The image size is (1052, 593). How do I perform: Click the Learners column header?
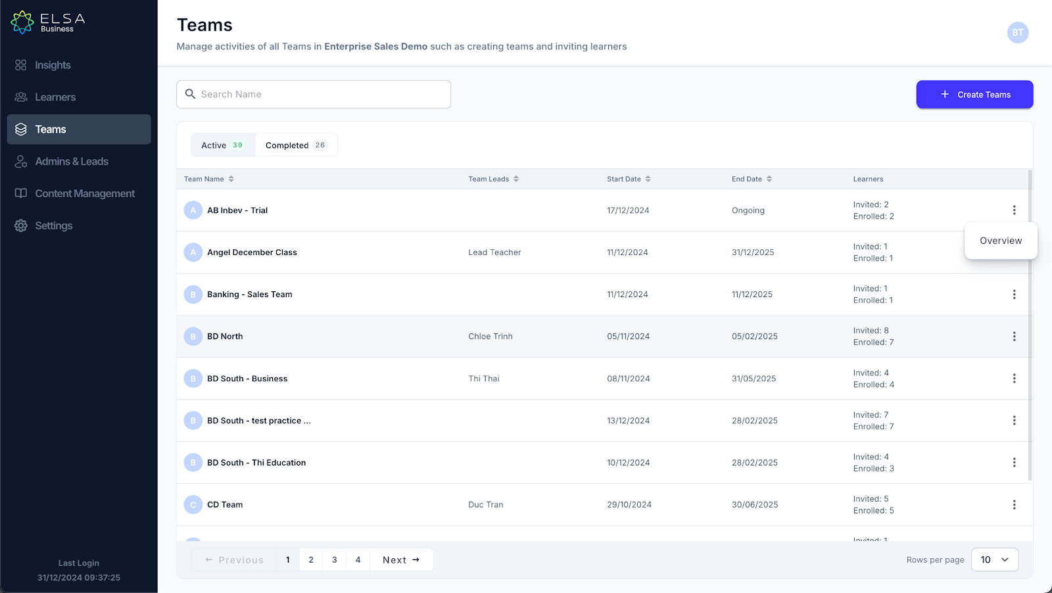(x=868, y=179)
